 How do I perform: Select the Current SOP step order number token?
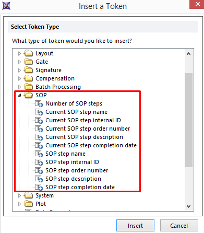pyautogui.click(x=88, y=129)
